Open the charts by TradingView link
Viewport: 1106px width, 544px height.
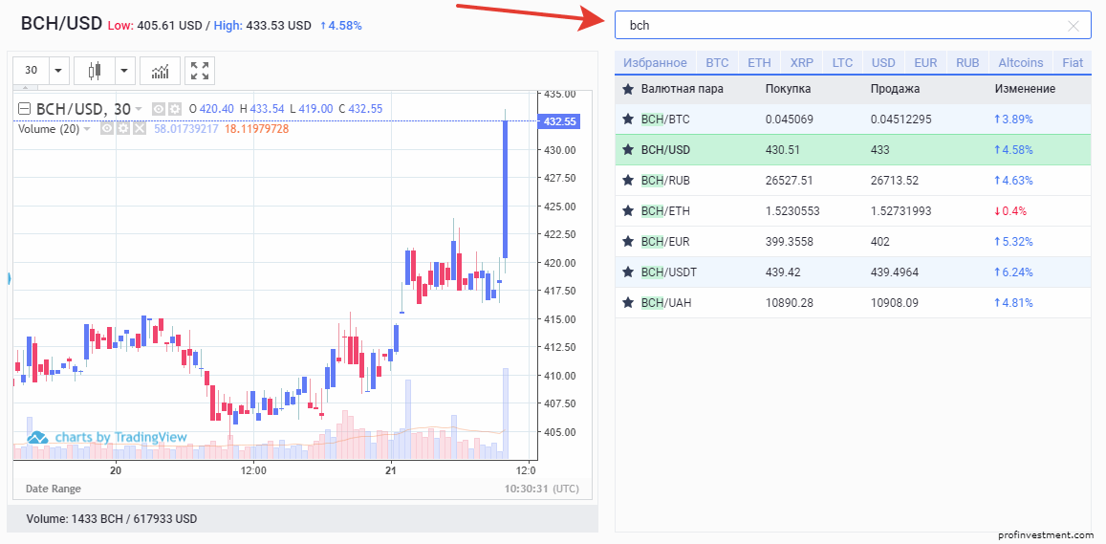107,437
